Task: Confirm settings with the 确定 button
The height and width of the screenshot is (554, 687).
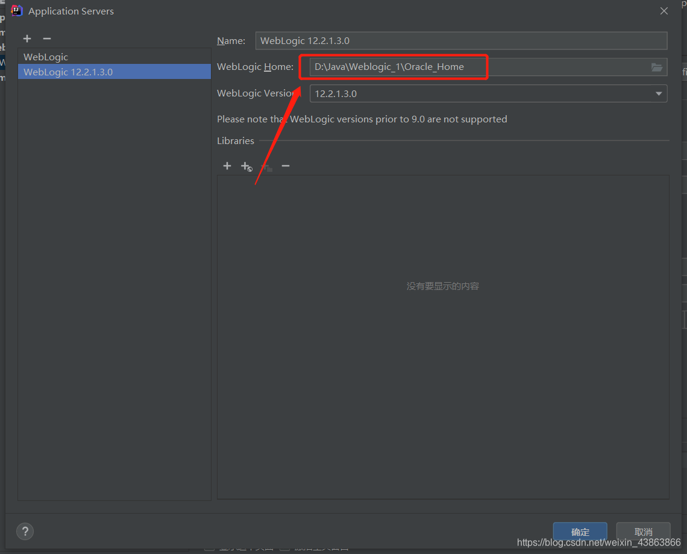Action: pos(580,532)
